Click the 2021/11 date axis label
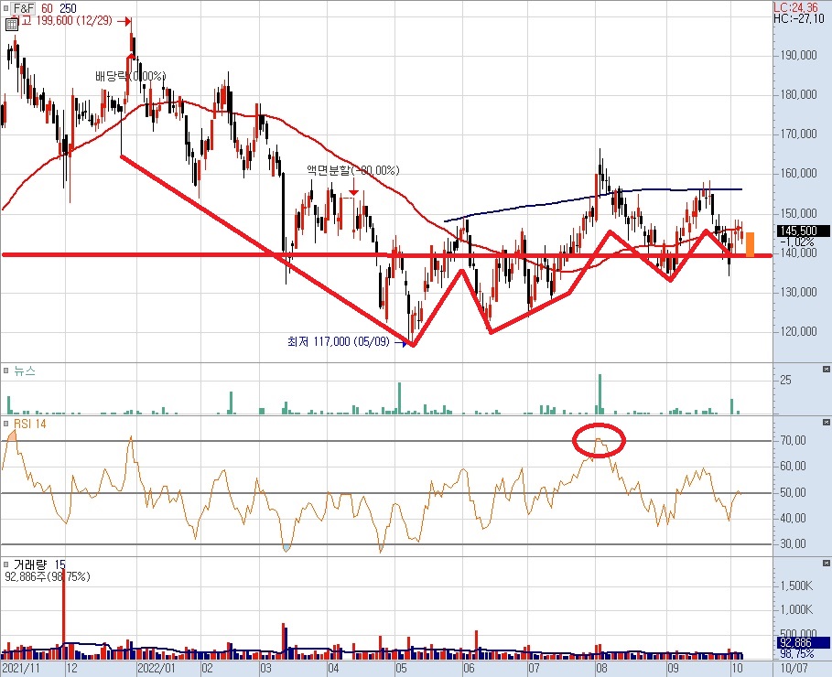This screenshot has width=832, height=677. [x=21, y=668]
